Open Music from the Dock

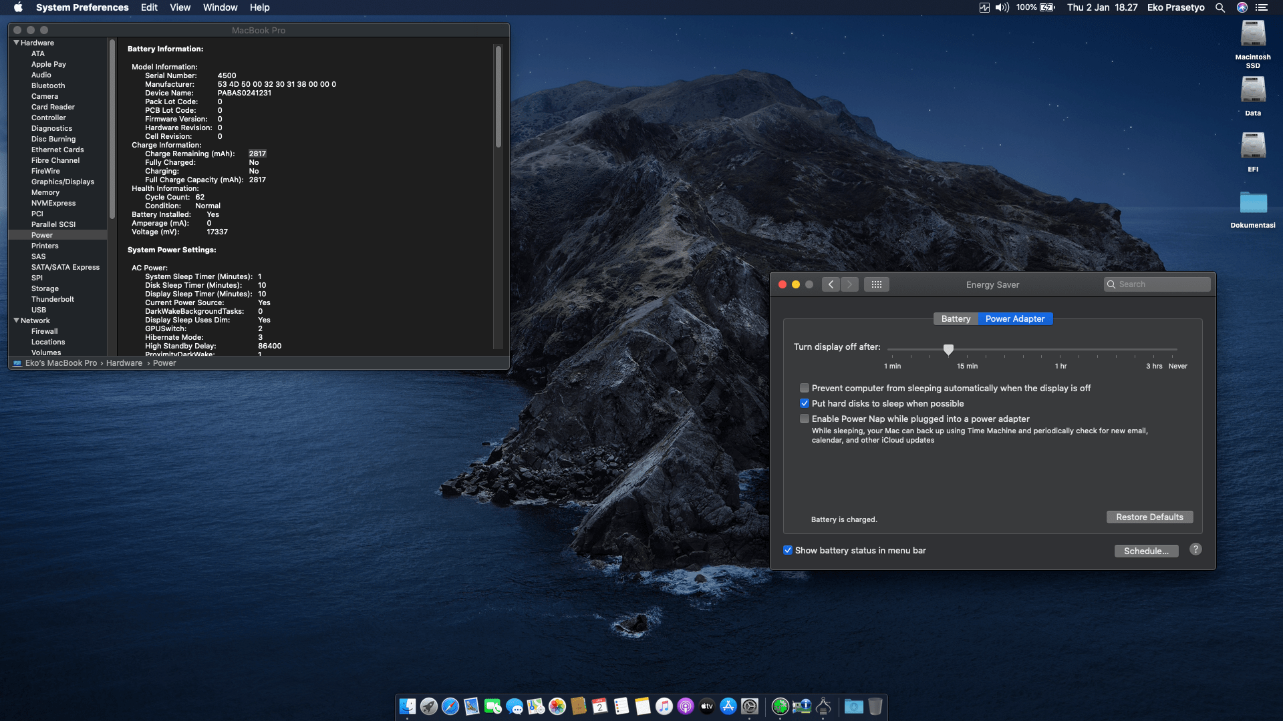(x=664, y=706)
